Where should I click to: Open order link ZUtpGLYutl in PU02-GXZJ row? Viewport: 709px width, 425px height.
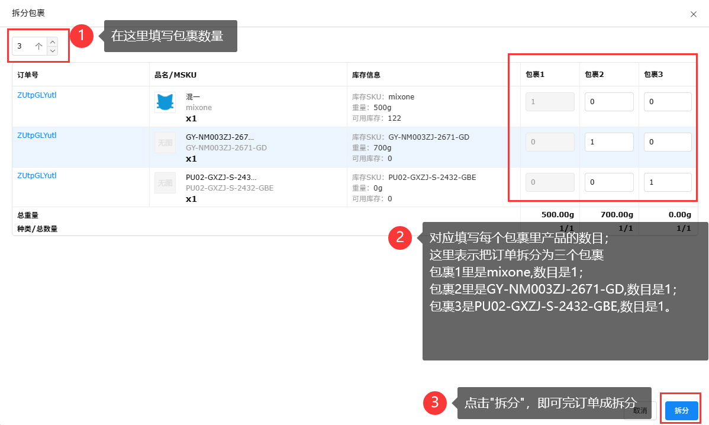tap(37, 175)
